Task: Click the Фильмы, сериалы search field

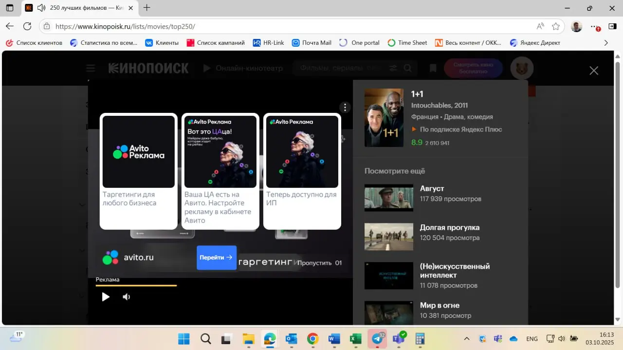Action: [341, 69]
